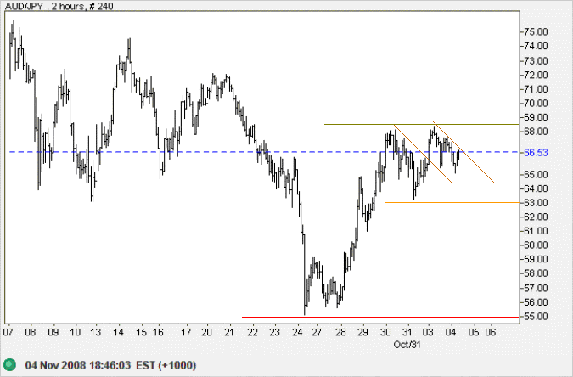
Task: Select the olive resistance line near 68.50
Action: click(x=421, y=125)
